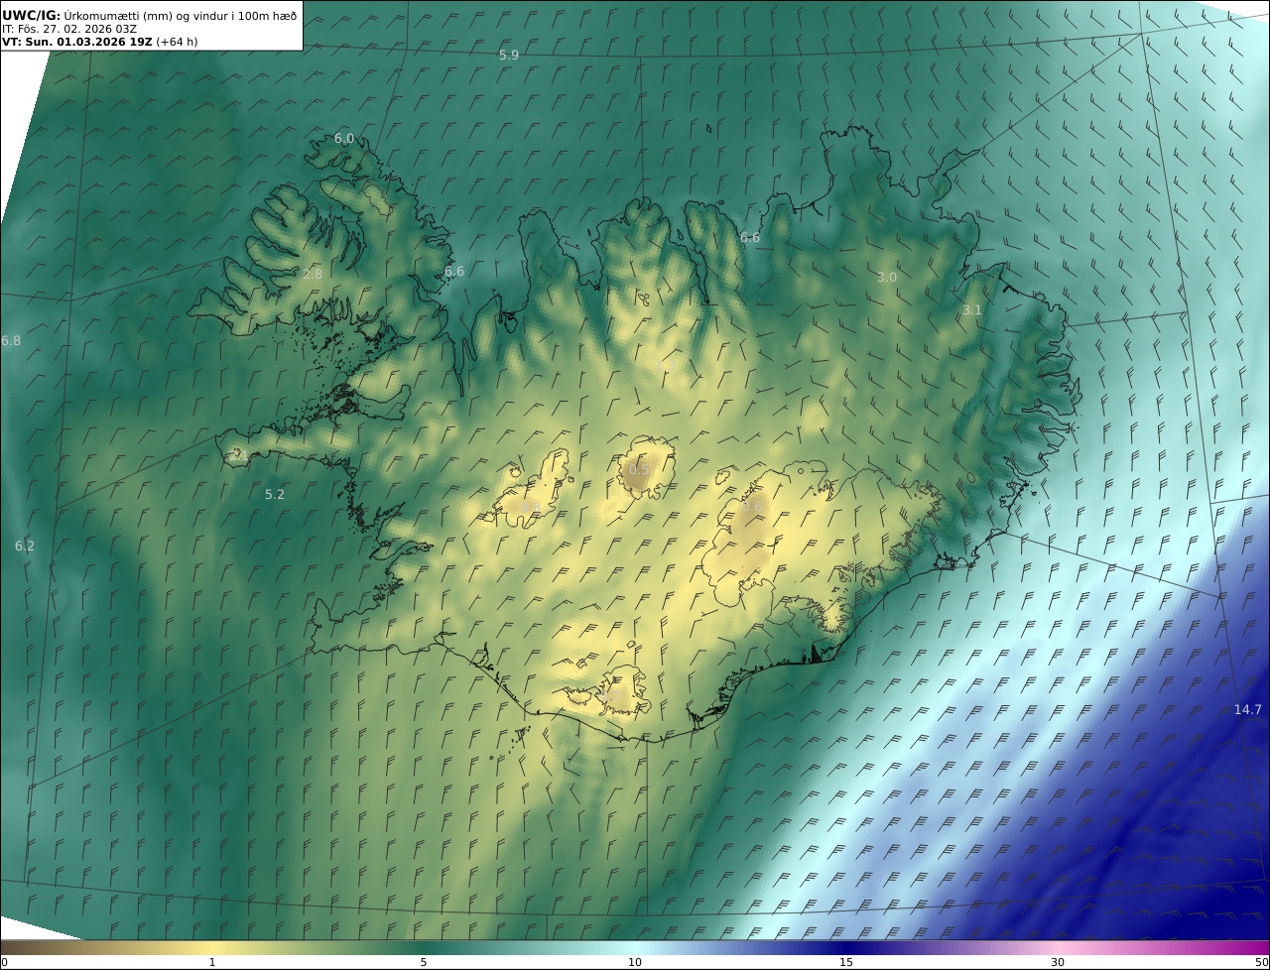The image size is (1270, 970).
Task: Click the '(+64 h)' forecast offset
Action: [176, 42]
